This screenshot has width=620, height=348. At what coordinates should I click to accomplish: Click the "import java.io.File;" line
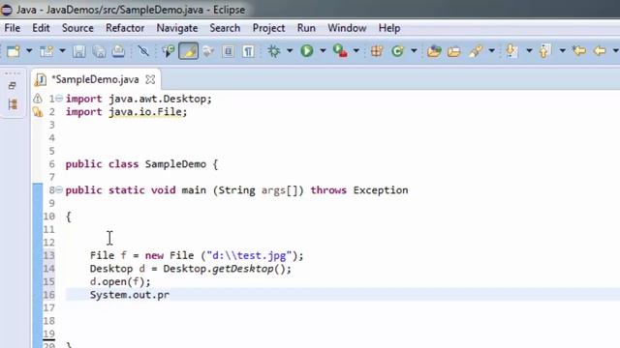(126, 112)
